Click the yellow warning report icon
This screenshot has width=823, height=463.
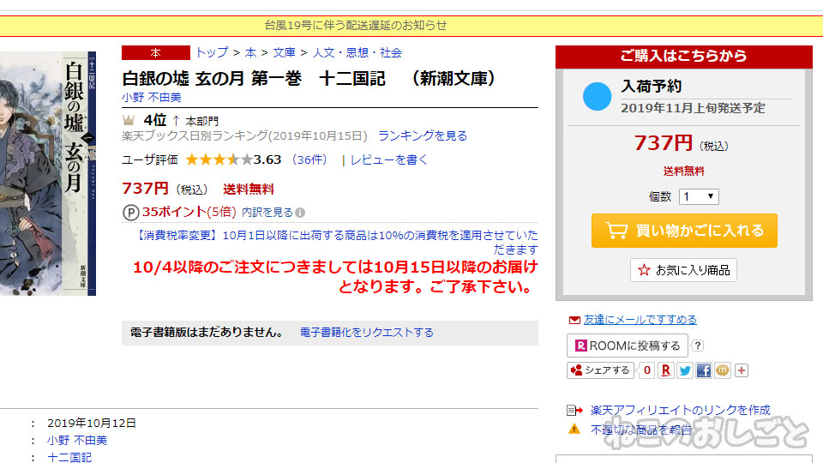574,429
